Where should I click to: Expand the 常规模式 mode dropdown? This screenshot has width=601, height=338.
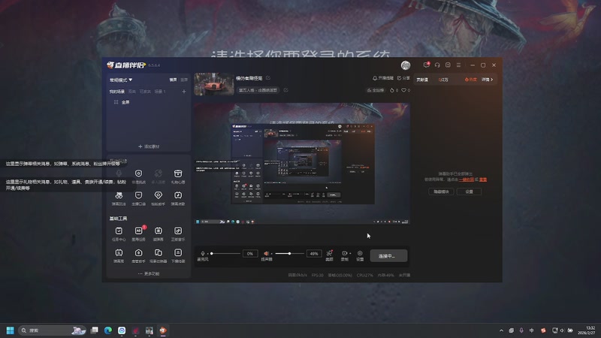click(121, 80)
